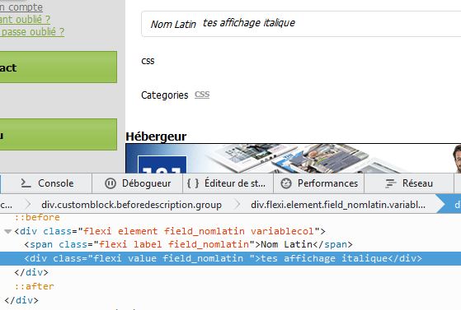This screenshot has height=310, width=461.
Task: Click the Éditeur de style braces icon
Action: [x=193, y=183]
